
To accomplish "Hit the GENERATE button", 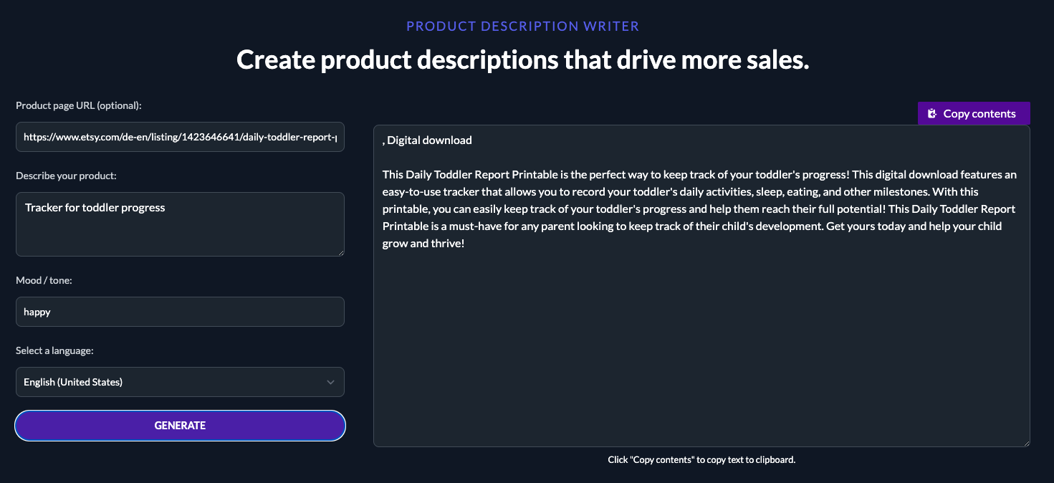I will (180, 426).
